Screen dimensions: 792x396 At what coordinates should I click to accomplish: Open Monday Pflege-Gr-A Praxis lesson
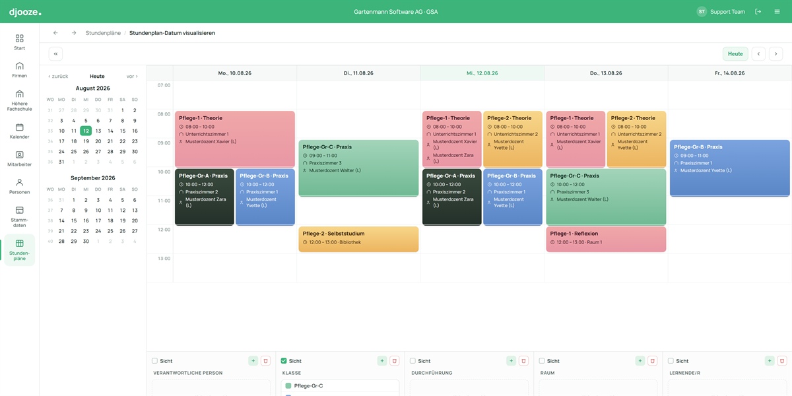click(205, 197)
